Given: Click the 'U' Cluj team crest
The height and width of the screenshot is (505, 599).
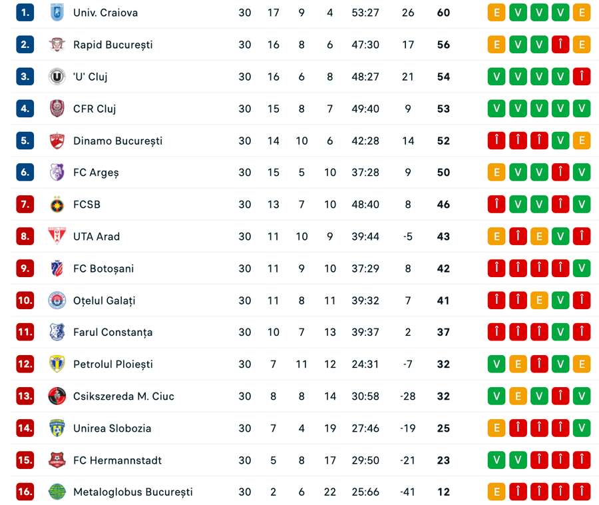Looking at the screenshot, I should [x=57, y=77].
